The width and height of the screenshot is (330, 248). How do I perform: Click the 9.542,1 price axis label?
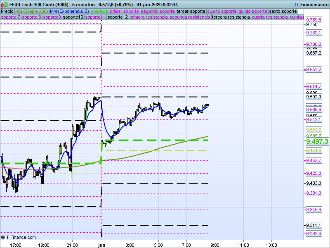(313, 120)
